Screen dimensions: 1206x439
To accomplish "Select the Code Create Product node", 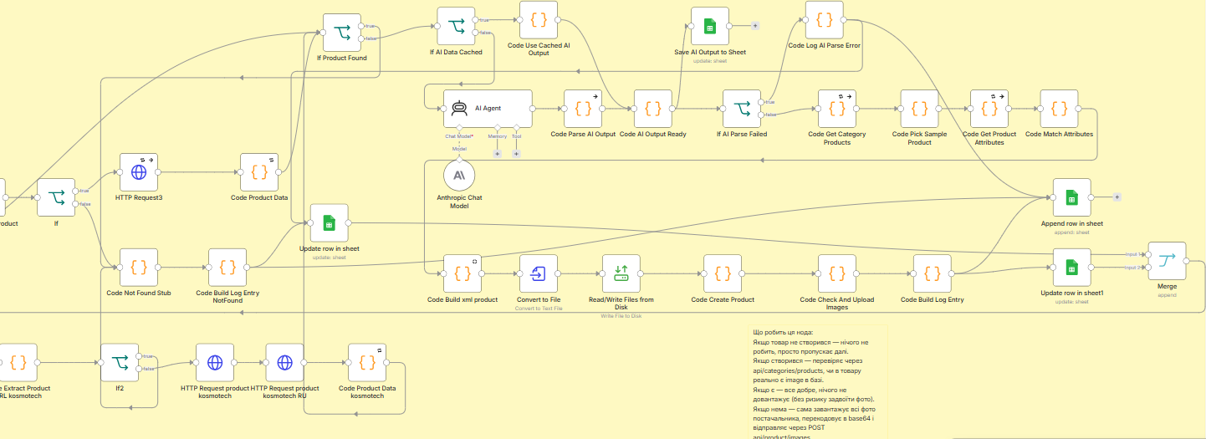I will point(723,273).
